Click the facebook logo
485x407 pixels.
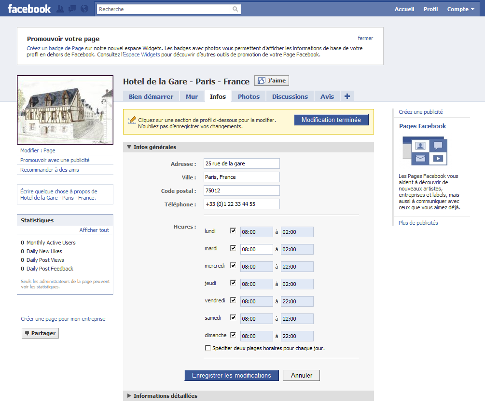[x=29, y=9]
